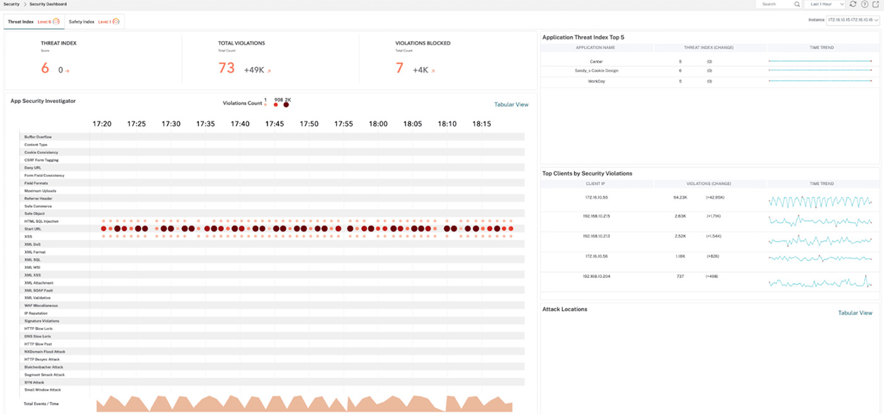Click the Total Violations trend arrow icon
This screenshot has height=414, width=884.
click(x=269, y=71)
